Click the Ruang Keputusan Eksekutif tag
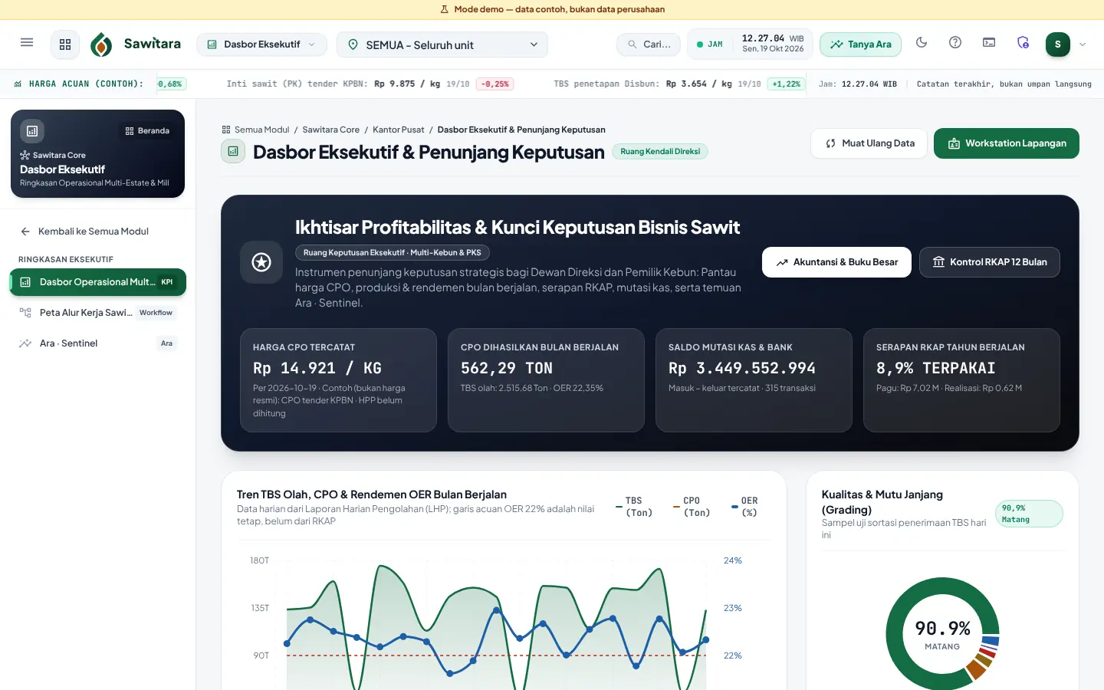 (x=392, y=253)
